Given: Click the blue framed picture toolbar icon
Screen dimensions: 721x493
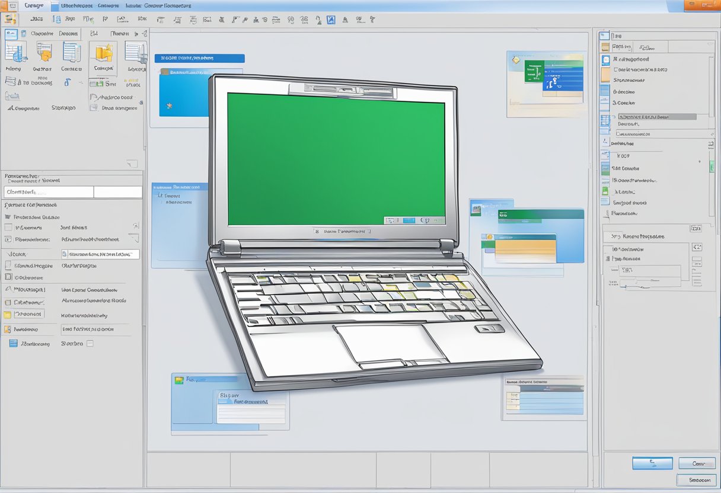Looking at the screenshot, I should [x=331, y=20].
